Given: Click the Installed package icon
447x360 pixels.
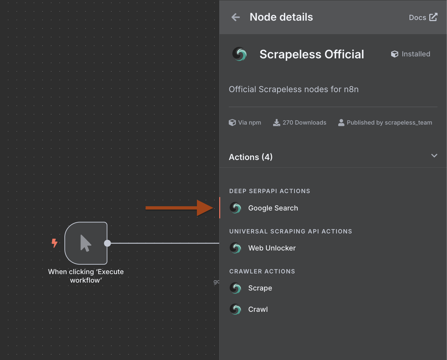Looking at the screenshot, I should point(395,54).
